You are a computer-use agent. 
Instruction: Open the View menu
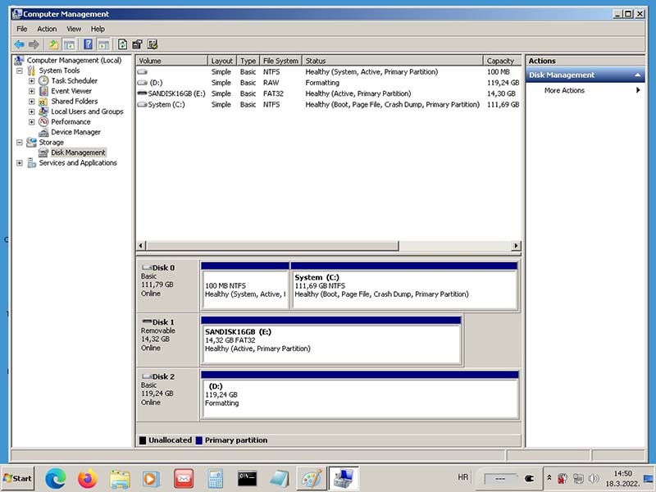click(74, 29)
